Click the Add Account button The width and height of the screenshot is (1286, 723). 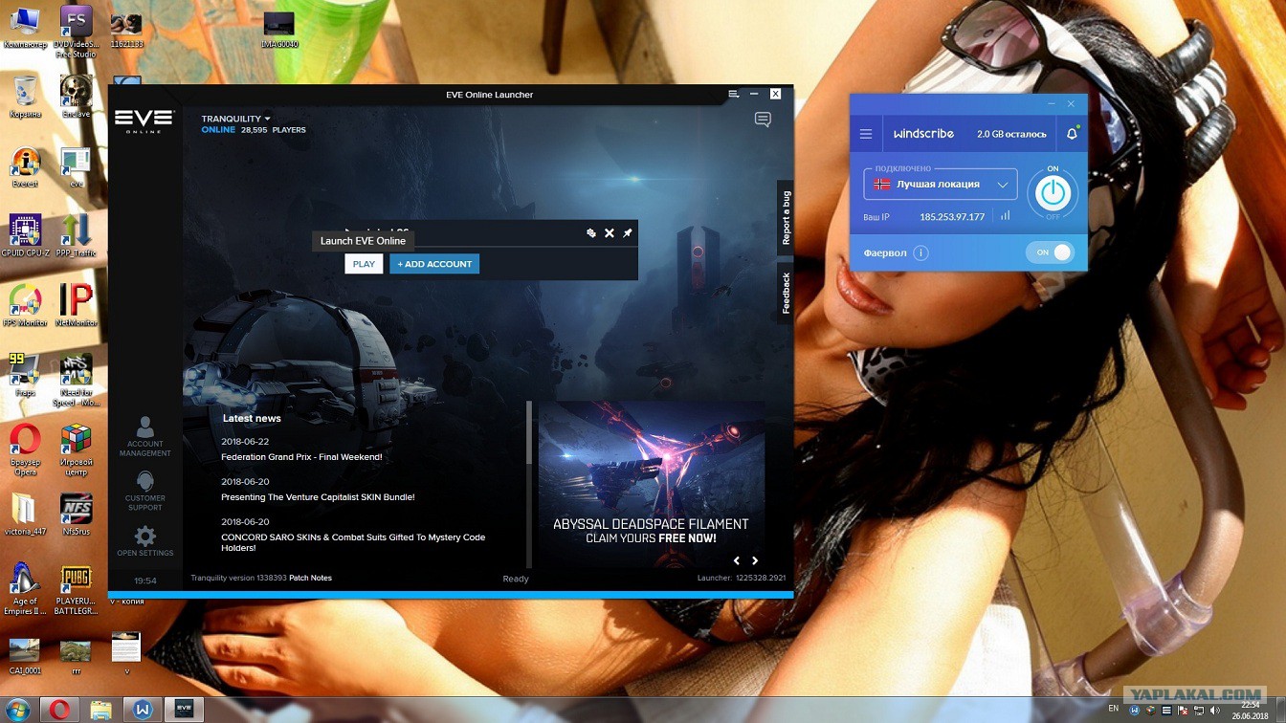click(434, 264)
